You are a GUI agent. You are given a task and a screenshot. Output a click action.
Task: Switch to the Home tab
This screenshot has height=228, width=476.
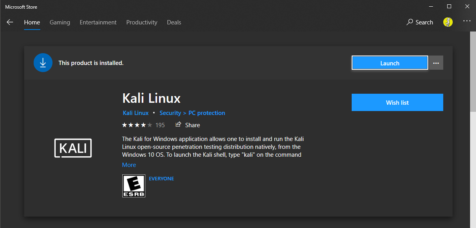tap(32, 22)
